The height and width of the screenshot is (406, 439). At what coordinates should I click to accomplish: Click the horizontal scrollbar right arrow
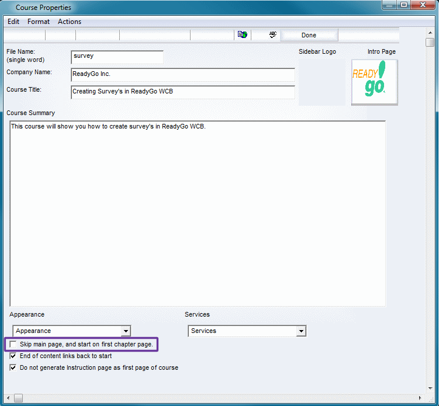(x=420, y=398)
